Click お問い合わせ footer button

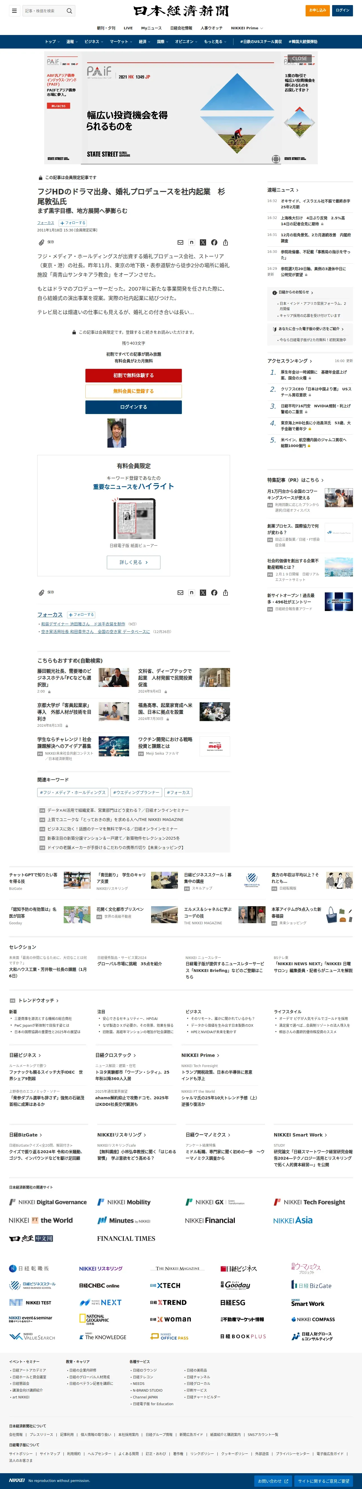pos(274,1481)
